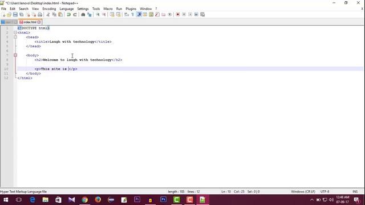Click the Folder as Workspace icon
This screenshot has height=205, width=365.
(x=164, y=15)
